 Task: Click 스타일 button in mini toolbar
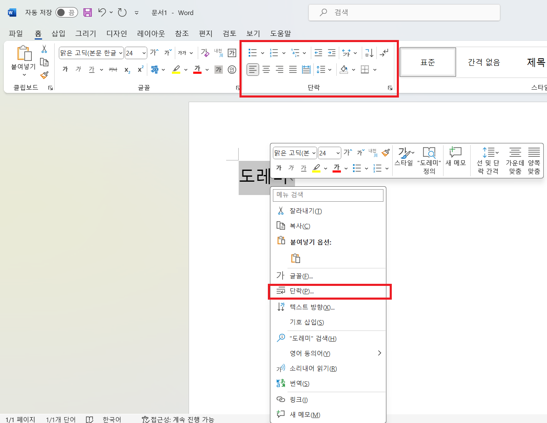click(404, 157)
